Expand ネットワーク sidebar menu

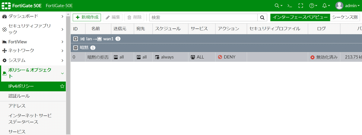point(62,51)
